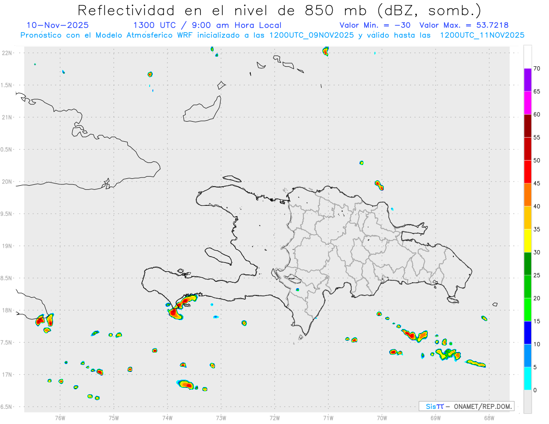Select the colorbar scale number '30'

click(537, 252)
